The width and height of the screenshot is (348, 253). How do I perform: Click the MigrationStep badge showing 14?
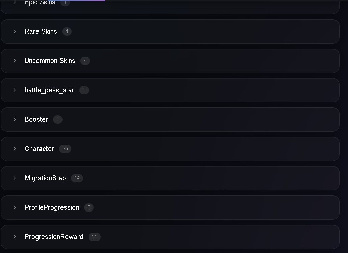pos(77,178)
